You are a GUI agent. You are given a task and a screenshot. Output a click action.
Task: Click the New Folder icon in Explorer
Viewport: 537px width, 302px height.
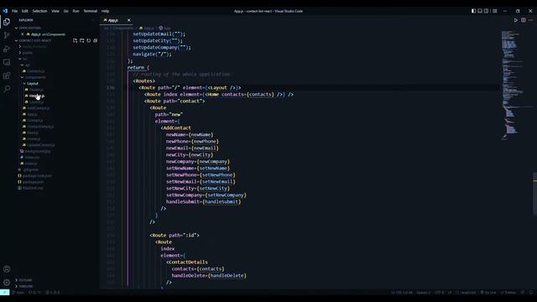coord(82,40)
